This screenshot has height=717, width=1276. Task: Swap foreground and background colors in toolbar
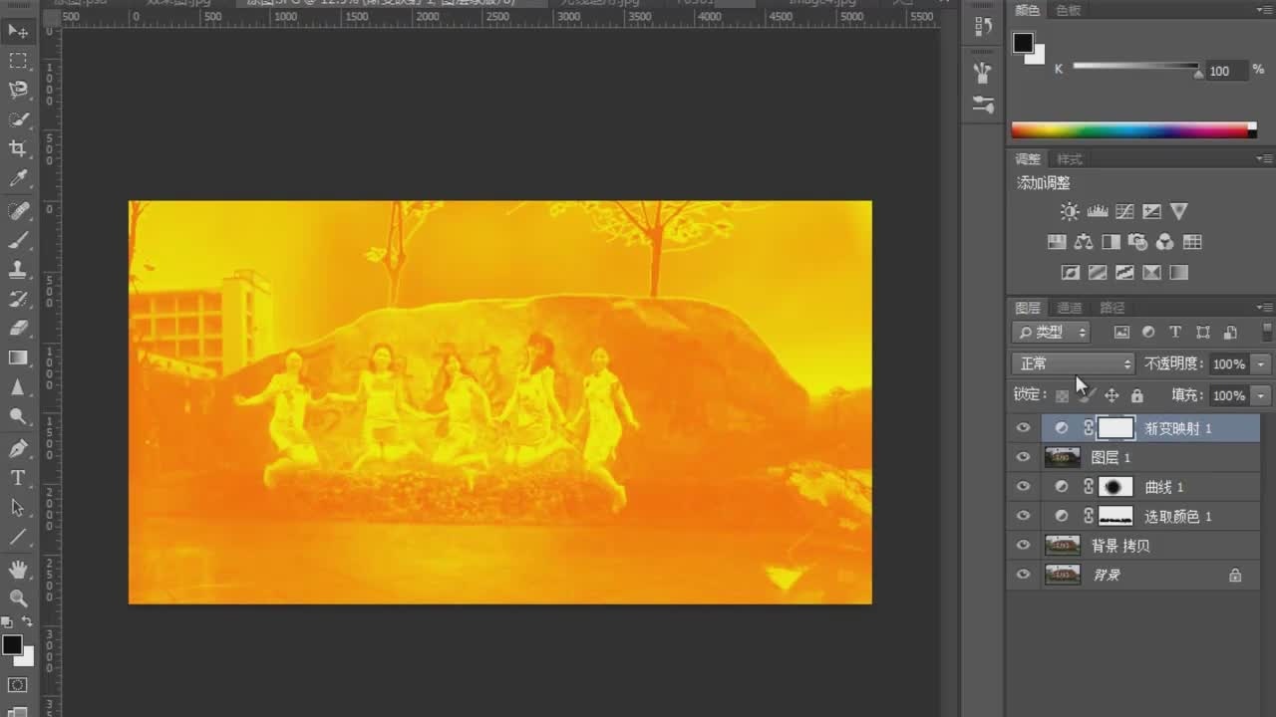27,622
